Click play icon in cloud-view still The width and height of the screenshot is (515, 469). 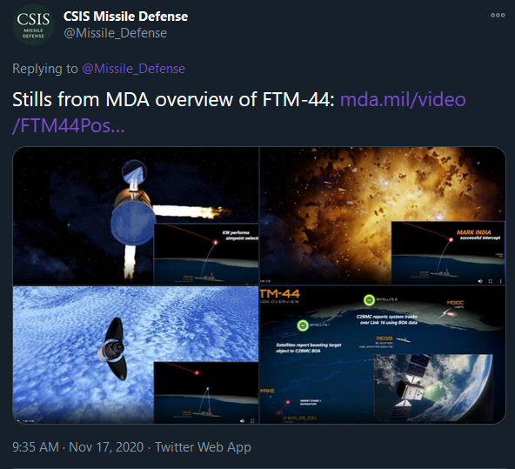(17, 421)
